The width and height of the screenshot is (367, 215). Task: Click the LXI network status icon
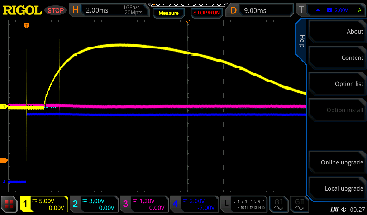click(334, 209)
